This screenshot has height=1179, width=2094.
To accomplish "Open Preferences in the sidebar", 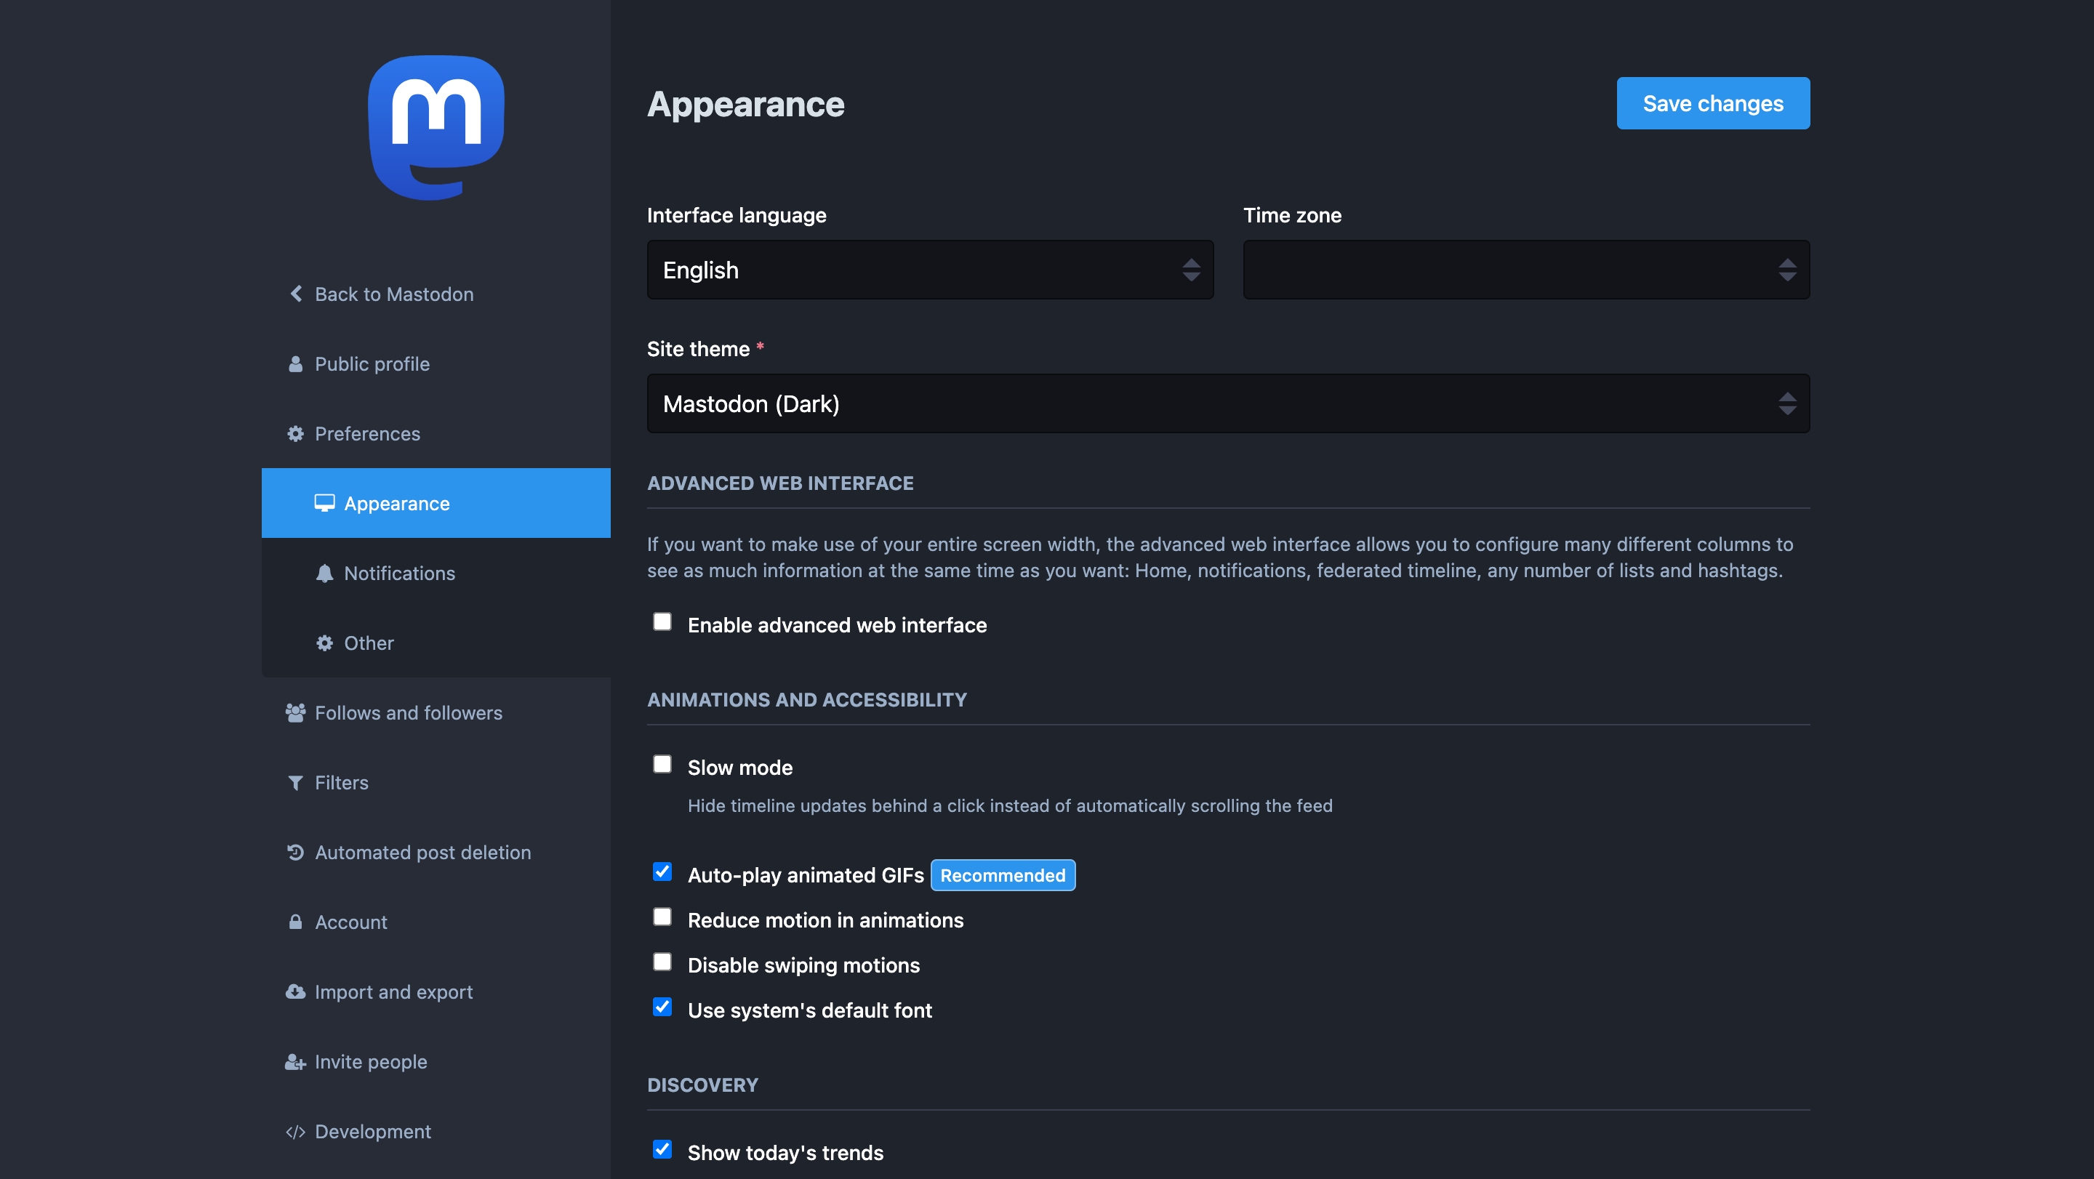I will point(366,434).
